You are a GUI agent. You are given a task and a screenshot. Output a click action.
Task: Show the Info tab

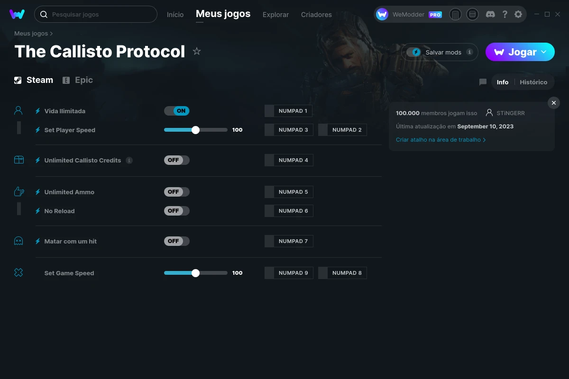[503, 82]
